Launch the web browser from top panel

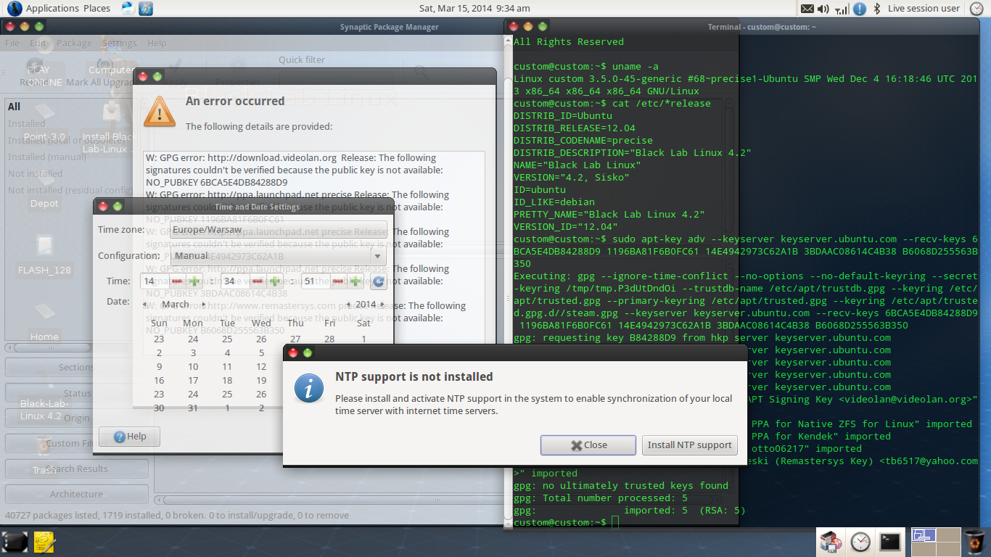pos(128,9)
